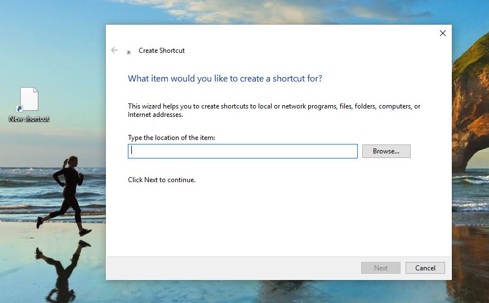Click the back arrow in the wizard header

point(114,50)
